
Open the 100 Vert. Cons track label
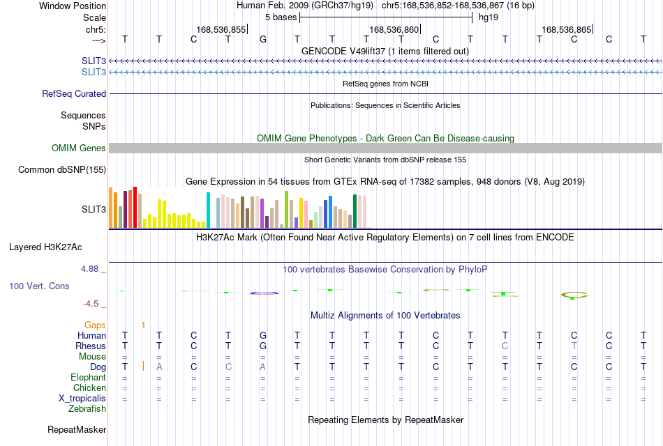39,286
